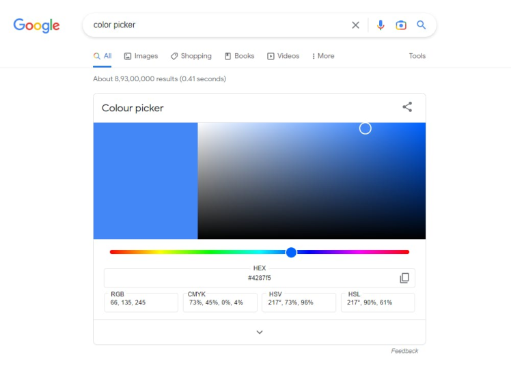Share the Colour picker widget
Viewport: 511px width, 368px height.
407,107
